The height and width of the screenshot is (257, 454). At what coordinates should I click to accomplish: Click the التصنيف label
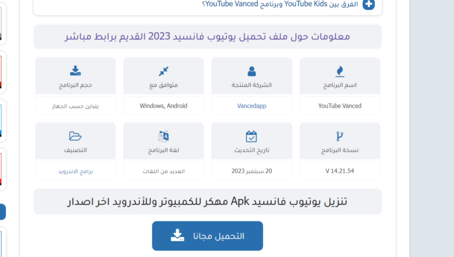75,150
